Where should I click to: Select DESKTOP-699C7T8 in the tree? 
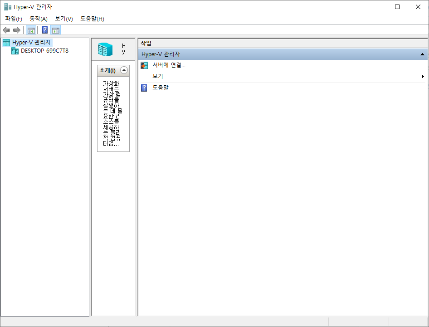pos(44,51)
